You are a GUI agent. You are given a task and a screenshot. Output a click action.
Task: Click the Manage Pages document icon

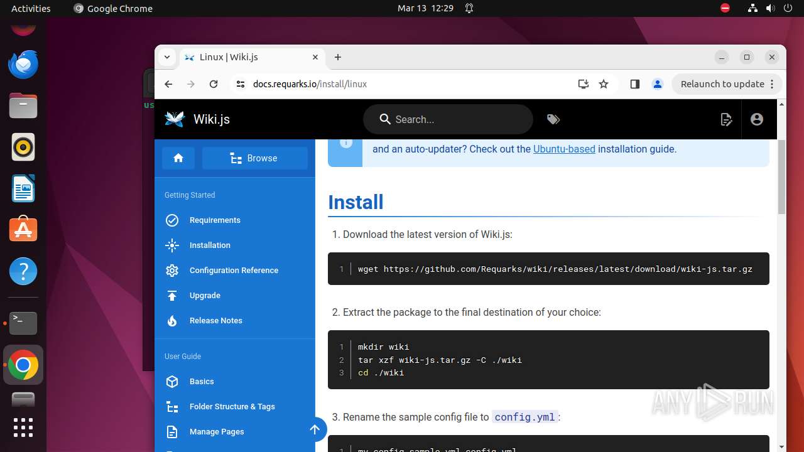(x=172, y=432)
